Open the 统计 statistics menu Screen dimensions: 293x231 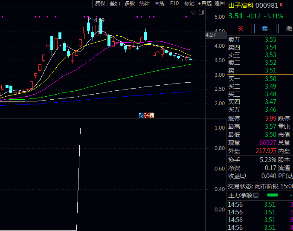coord(144,3)
